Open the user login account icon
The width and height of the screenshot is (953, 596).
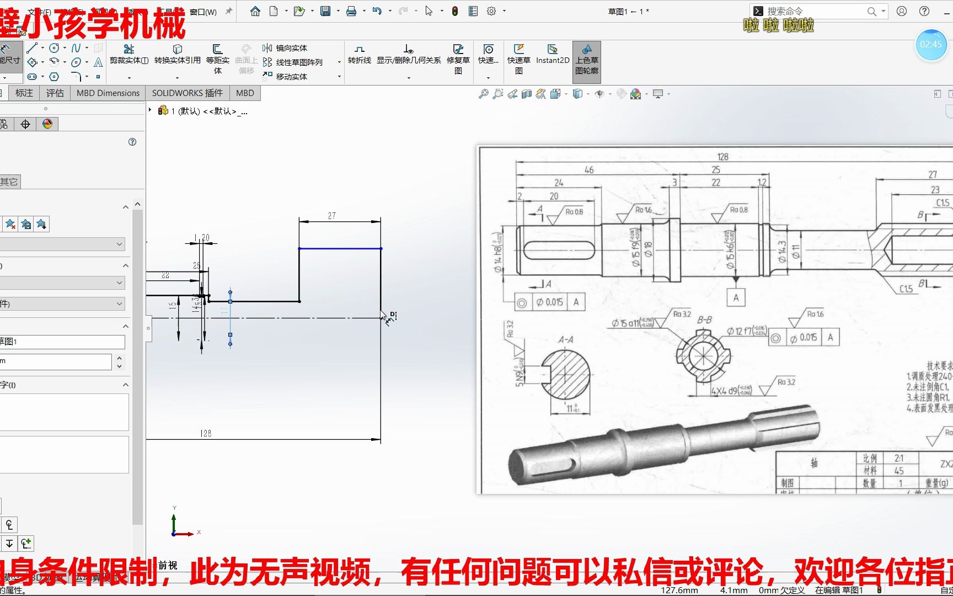point(902,11)
